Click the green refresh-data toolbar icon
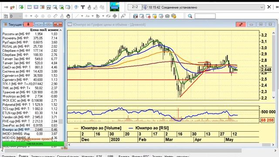This screenshot has width=279, height=157. click(21, 7)
